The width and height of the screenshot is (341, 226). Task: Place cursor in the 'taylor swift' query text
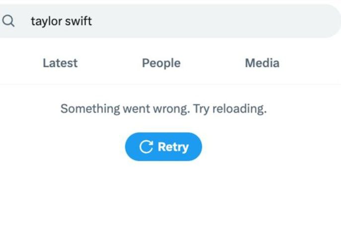click(x=62, y=21)
